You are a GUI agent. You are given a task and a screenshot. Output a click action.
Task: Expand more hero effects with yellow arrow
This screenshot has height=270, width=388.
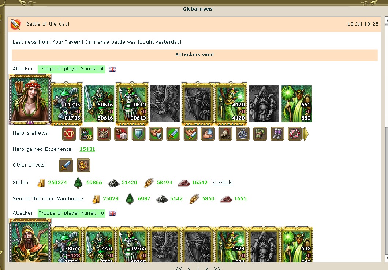(306, 134)
